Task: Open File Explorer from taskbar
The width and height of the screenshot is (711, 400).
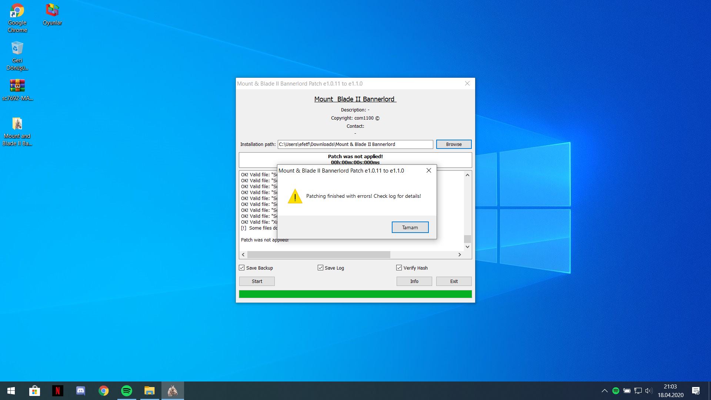Action: (150, 391)
